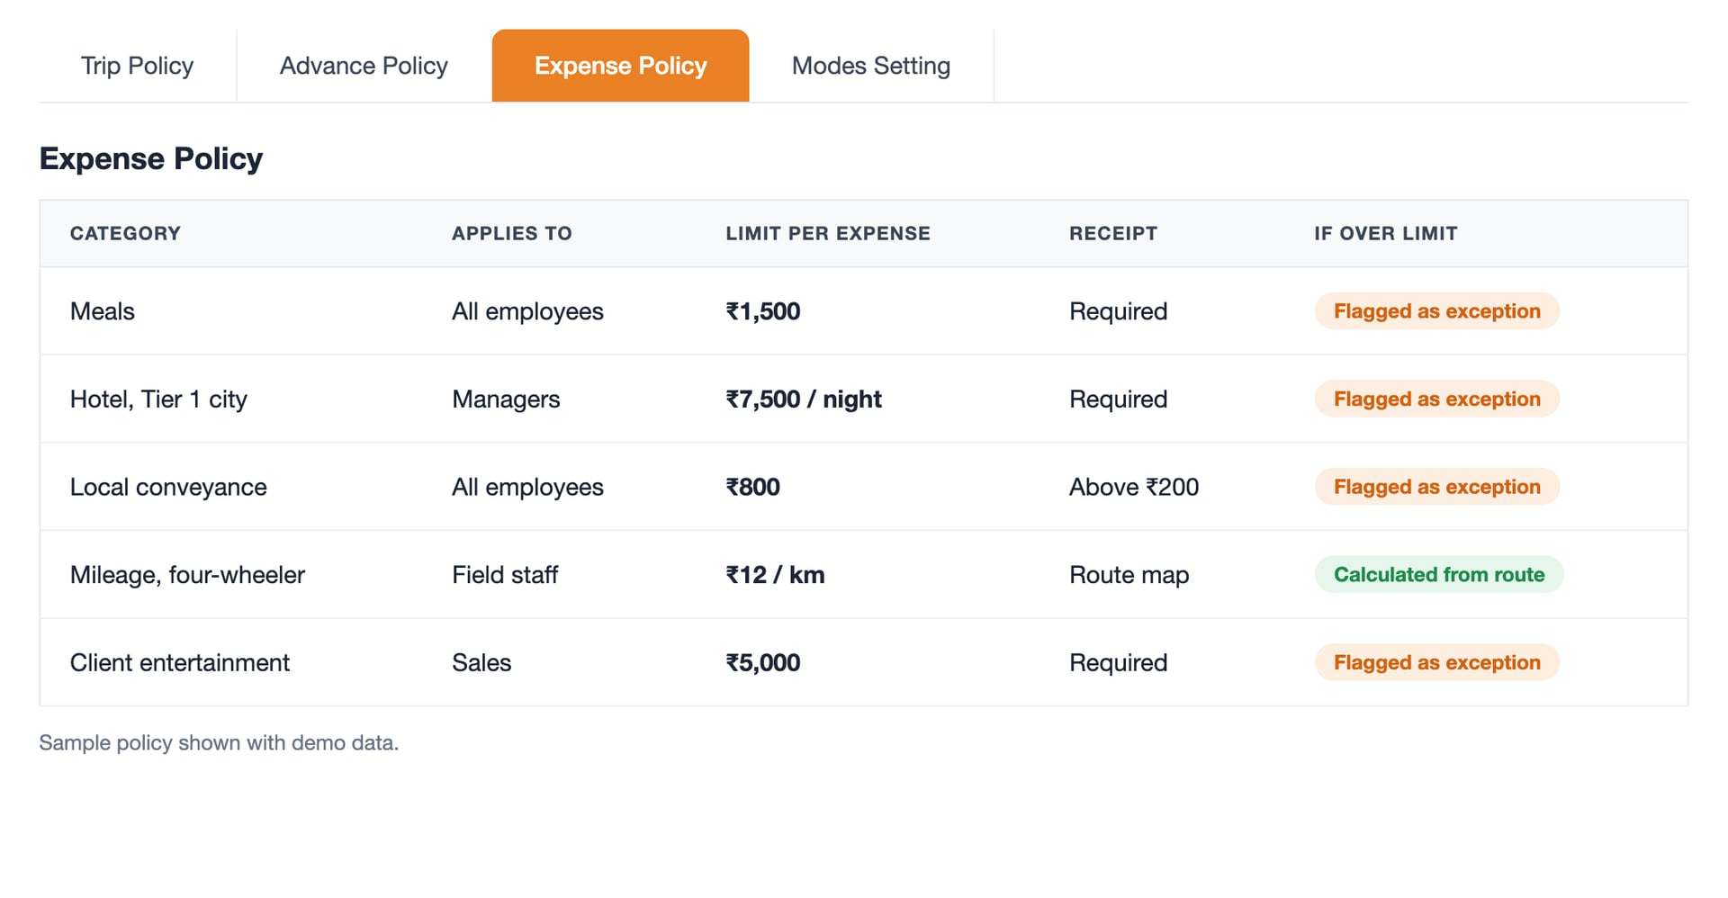This screenshot has width=1728, height=898.
Task: Click All employees in the Meals row
Action: click(527, 311)
